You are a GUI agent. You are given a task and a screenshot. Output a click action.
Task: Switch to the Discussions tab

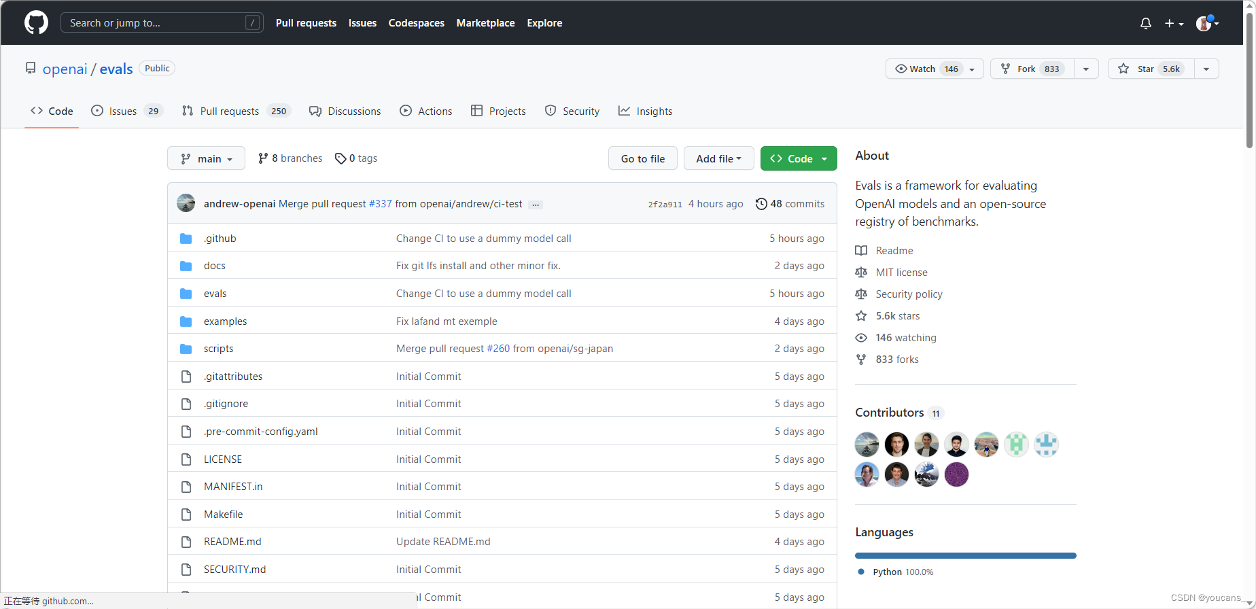[x=345, y=111]
